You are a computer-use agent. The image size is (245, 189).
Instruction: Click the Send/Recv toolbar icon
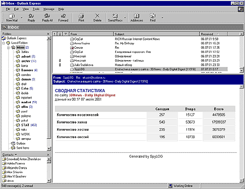coord(115,18)
